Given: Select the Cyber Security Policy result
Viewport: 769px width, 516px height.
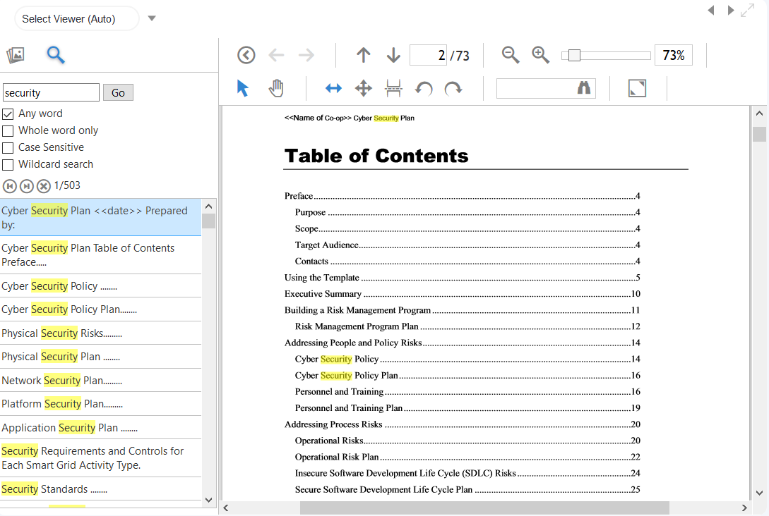Looking at the screenshot, I should [100, 286].
